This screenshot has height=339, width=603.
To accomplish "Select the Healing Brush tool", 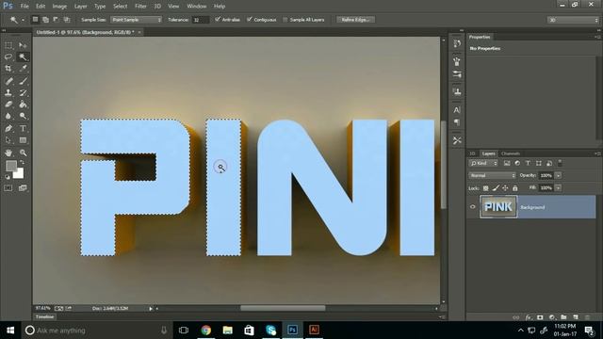I will pyautogui.click(x=8, y=81).
